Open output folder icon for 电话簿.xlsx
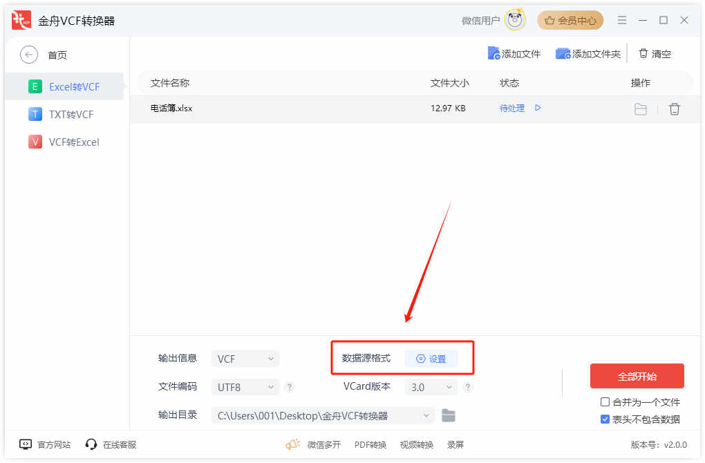 point(640,108)
